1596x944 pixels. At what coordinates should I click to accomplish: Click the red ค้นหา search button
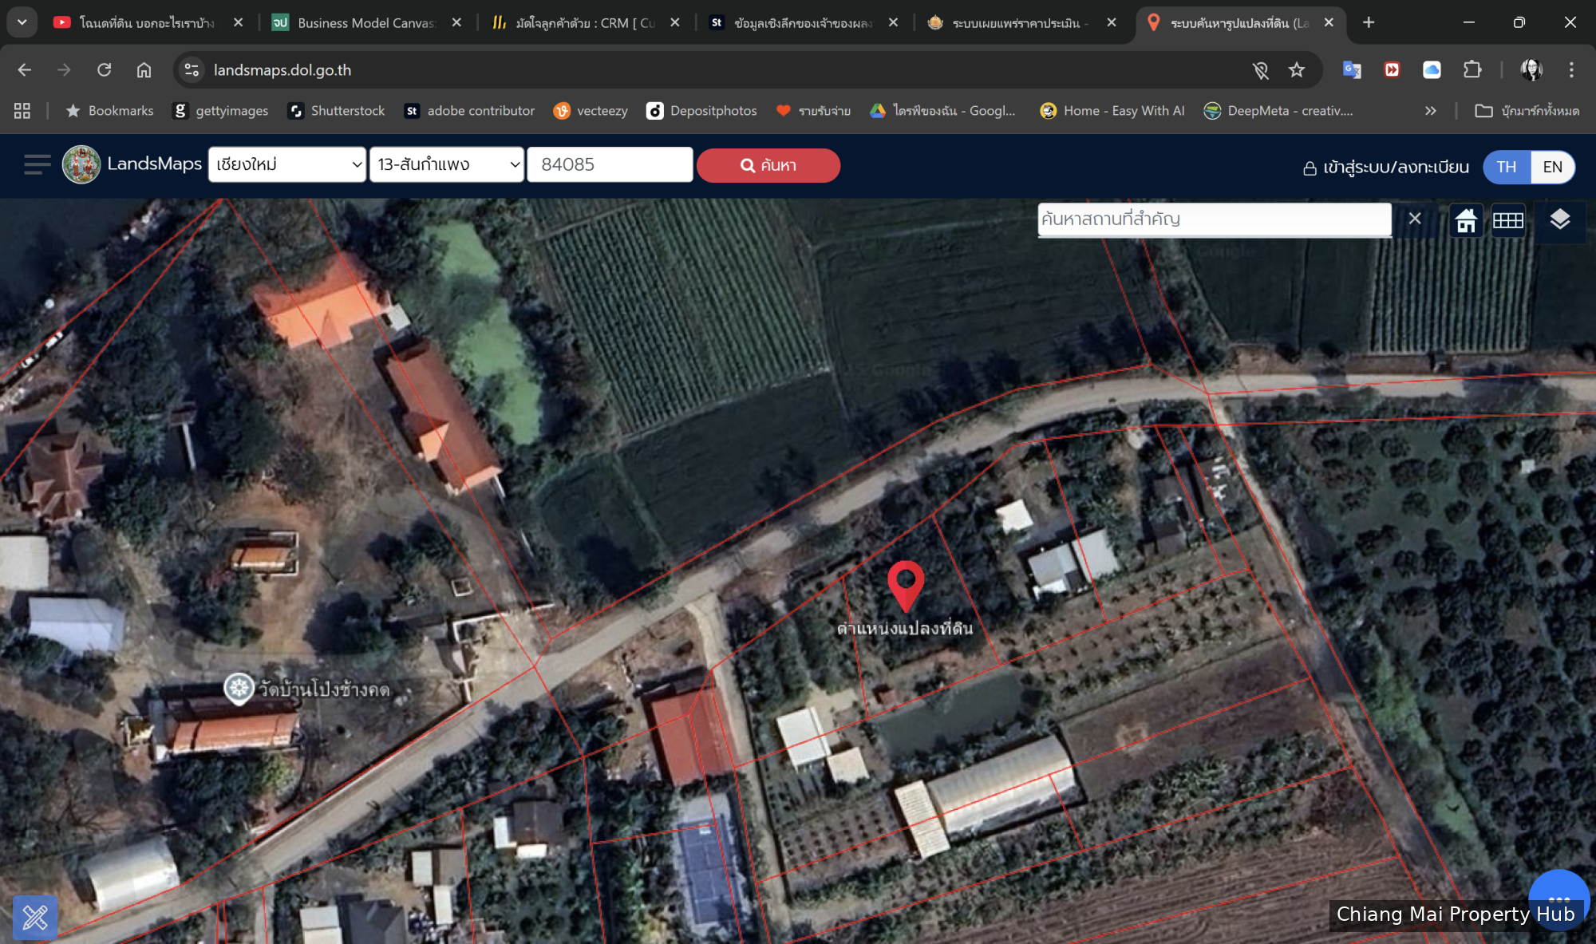[768, 165]
